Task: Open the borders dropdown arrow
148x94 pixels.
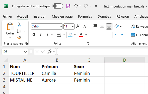Action: (x=64, y=35)
